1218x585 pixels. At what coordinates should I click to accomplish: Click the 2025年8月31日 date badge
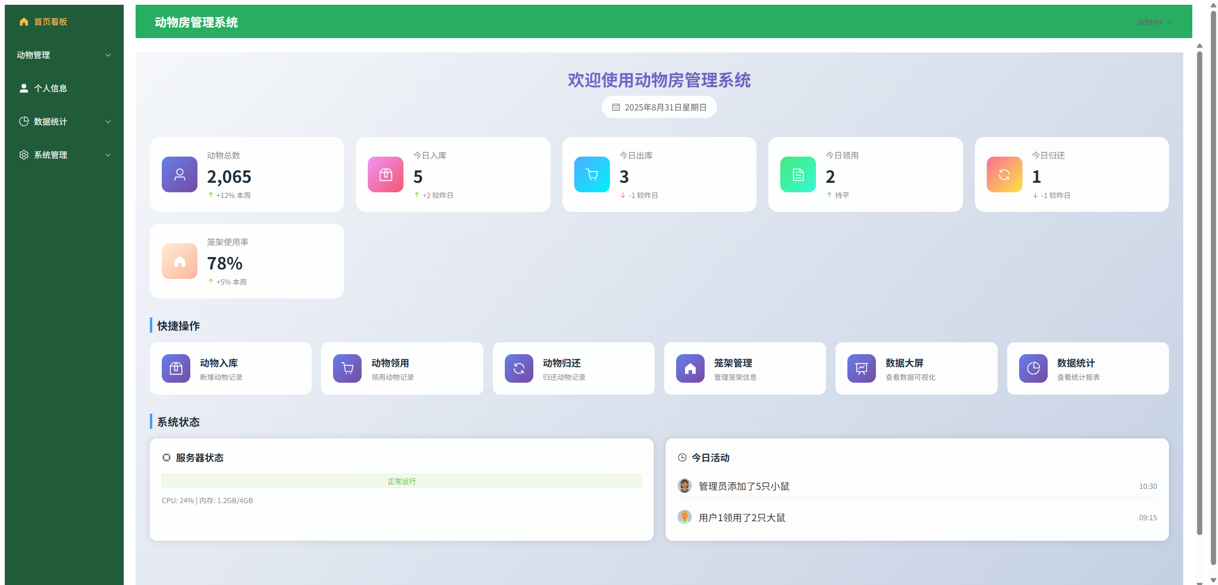point(659,107)
